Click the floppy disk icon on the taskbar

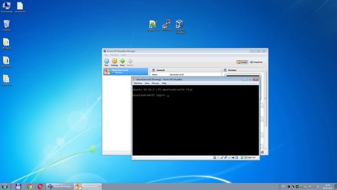pyautogui.click(x=18, y=186)
